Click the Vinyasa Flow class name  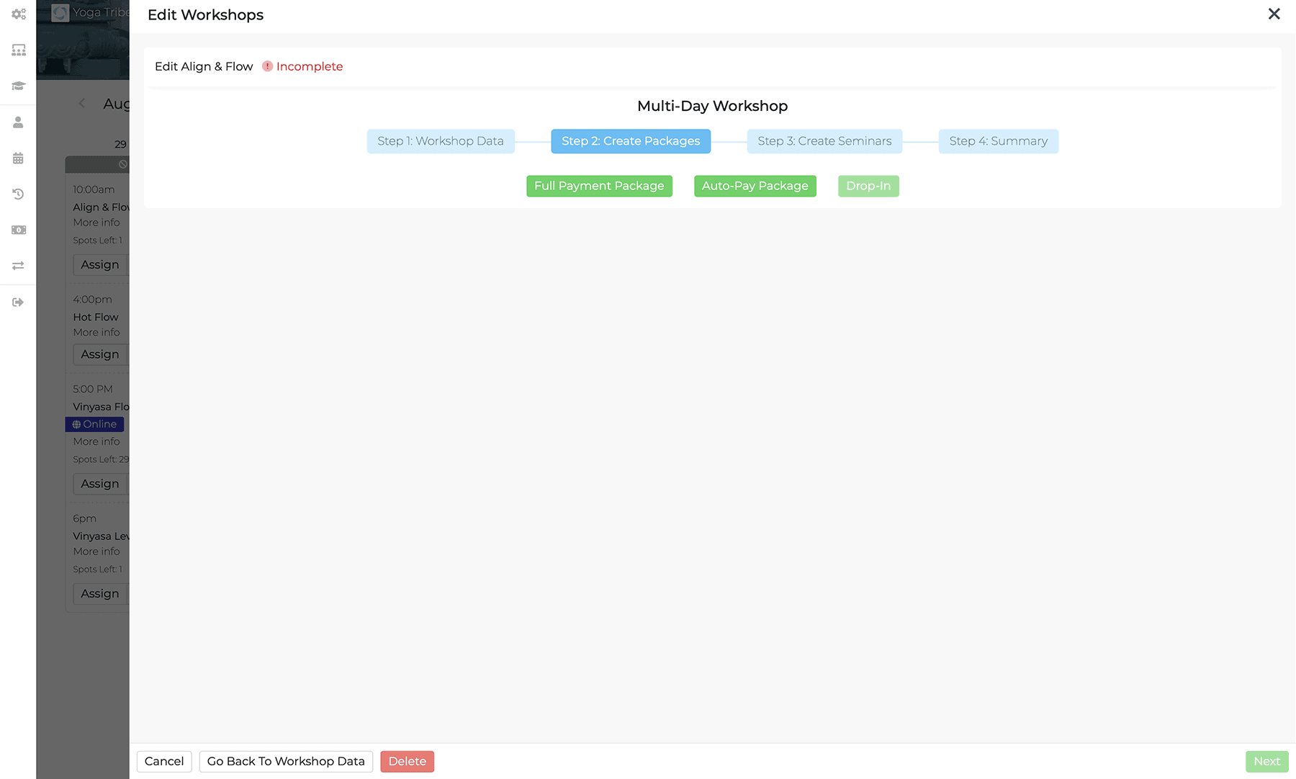point(101,407)
